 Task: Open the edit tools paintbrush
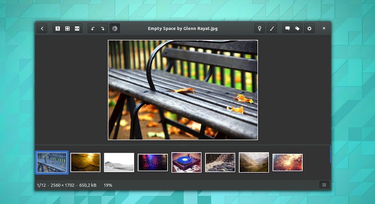[271, 29]
